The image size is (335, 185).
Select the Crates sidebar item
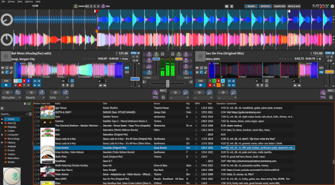pyautogui.click(x=11, y=131)
